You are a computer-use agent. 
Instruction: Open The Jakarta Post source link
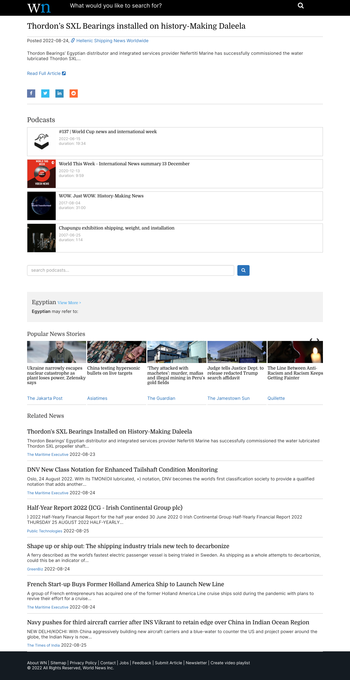[x=45, y=398]
